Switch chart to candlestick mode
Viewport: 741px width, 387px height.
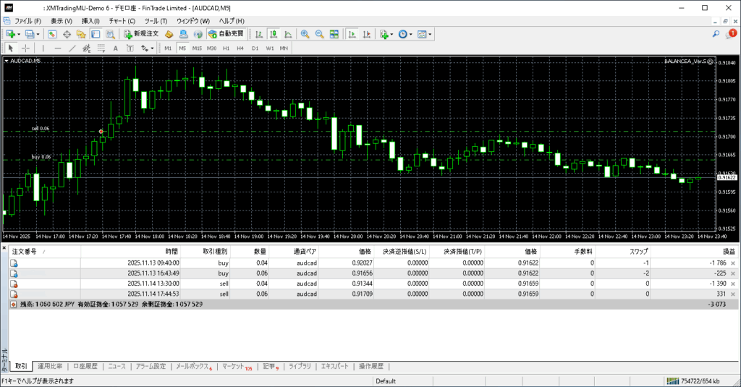click(274, 34)
